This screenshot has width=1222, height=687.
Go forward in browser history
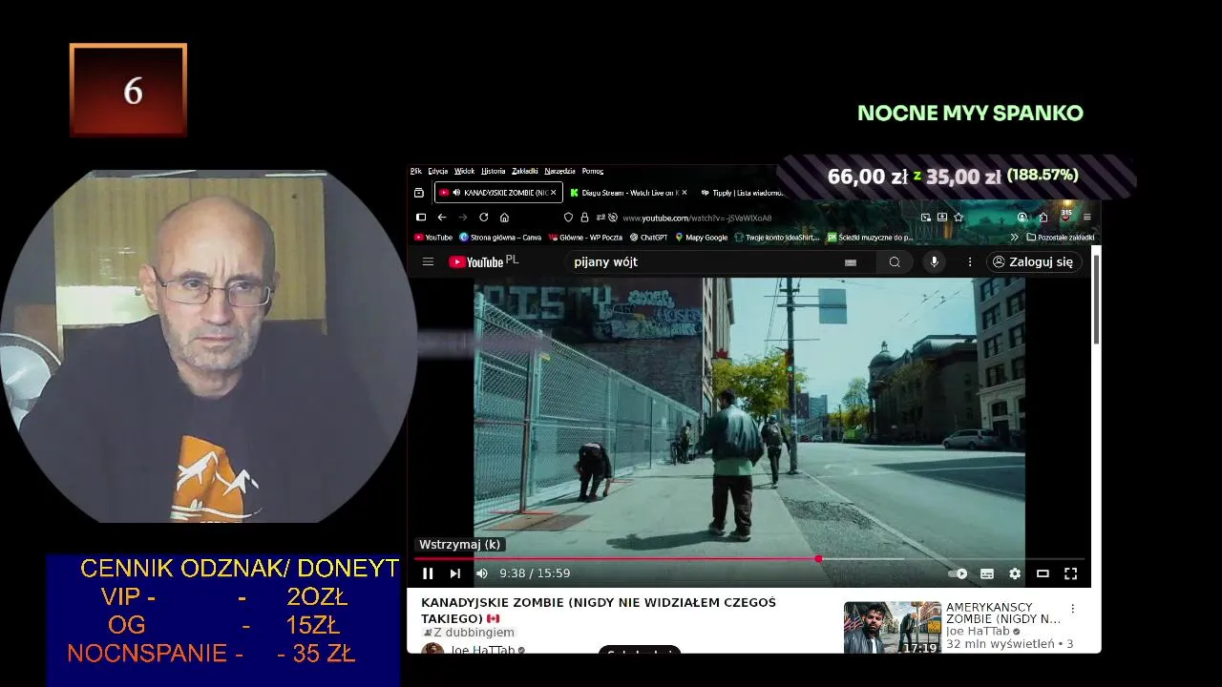(x=463, y=218)
